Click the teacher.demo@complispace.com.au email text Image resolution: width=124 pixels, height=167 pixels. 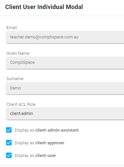tap(44, 37)
